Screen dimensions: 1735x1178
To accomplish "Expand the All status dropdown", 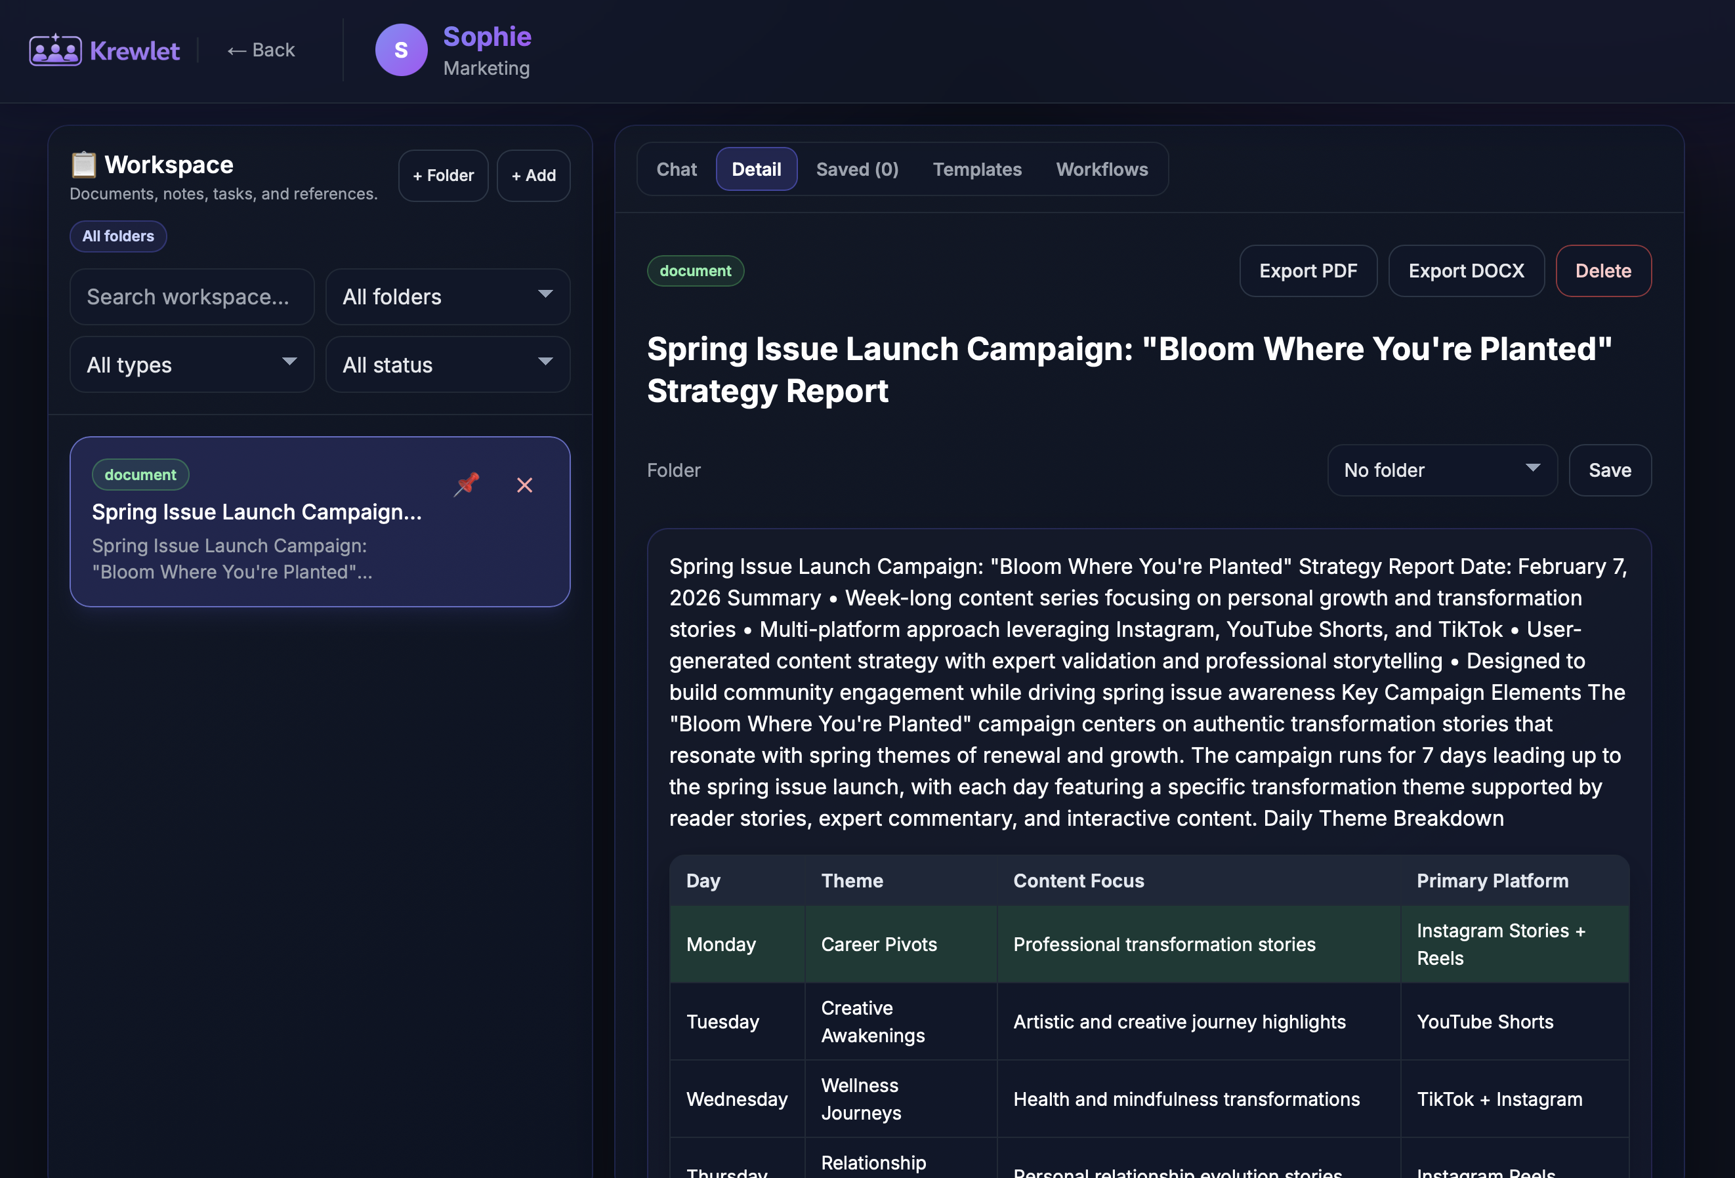I will click(x=447, y=364).
